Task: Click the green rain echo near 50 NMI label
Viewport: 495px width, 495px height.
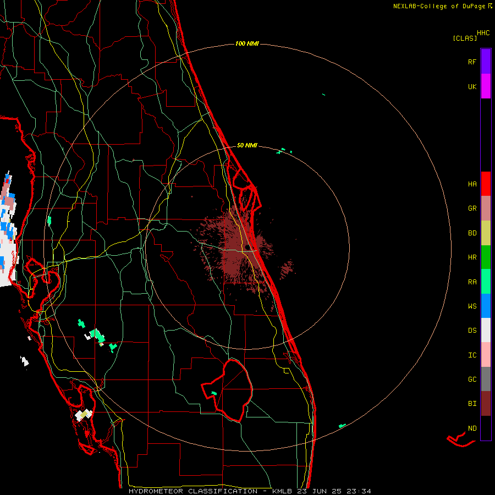Action: point(280,151)
